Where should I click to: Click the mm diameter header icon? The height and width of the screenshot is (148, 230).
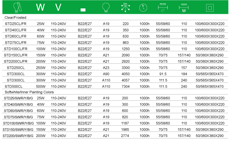[x=162, y=7]
